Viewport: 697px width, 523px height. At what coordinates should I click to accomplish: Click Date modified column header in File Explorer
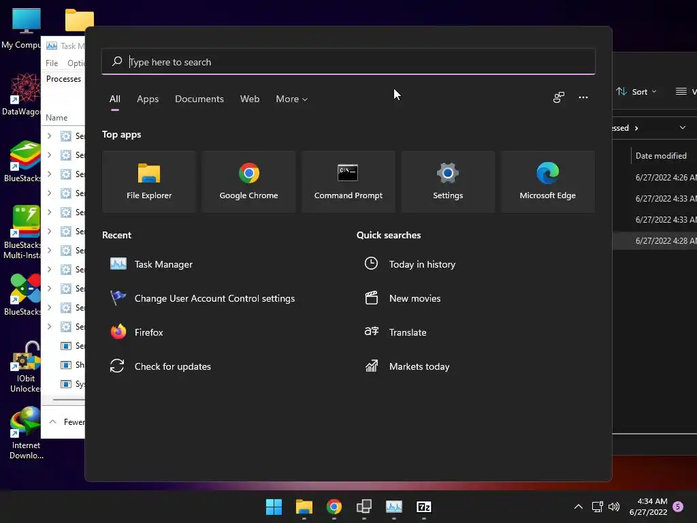pos(661,156)
